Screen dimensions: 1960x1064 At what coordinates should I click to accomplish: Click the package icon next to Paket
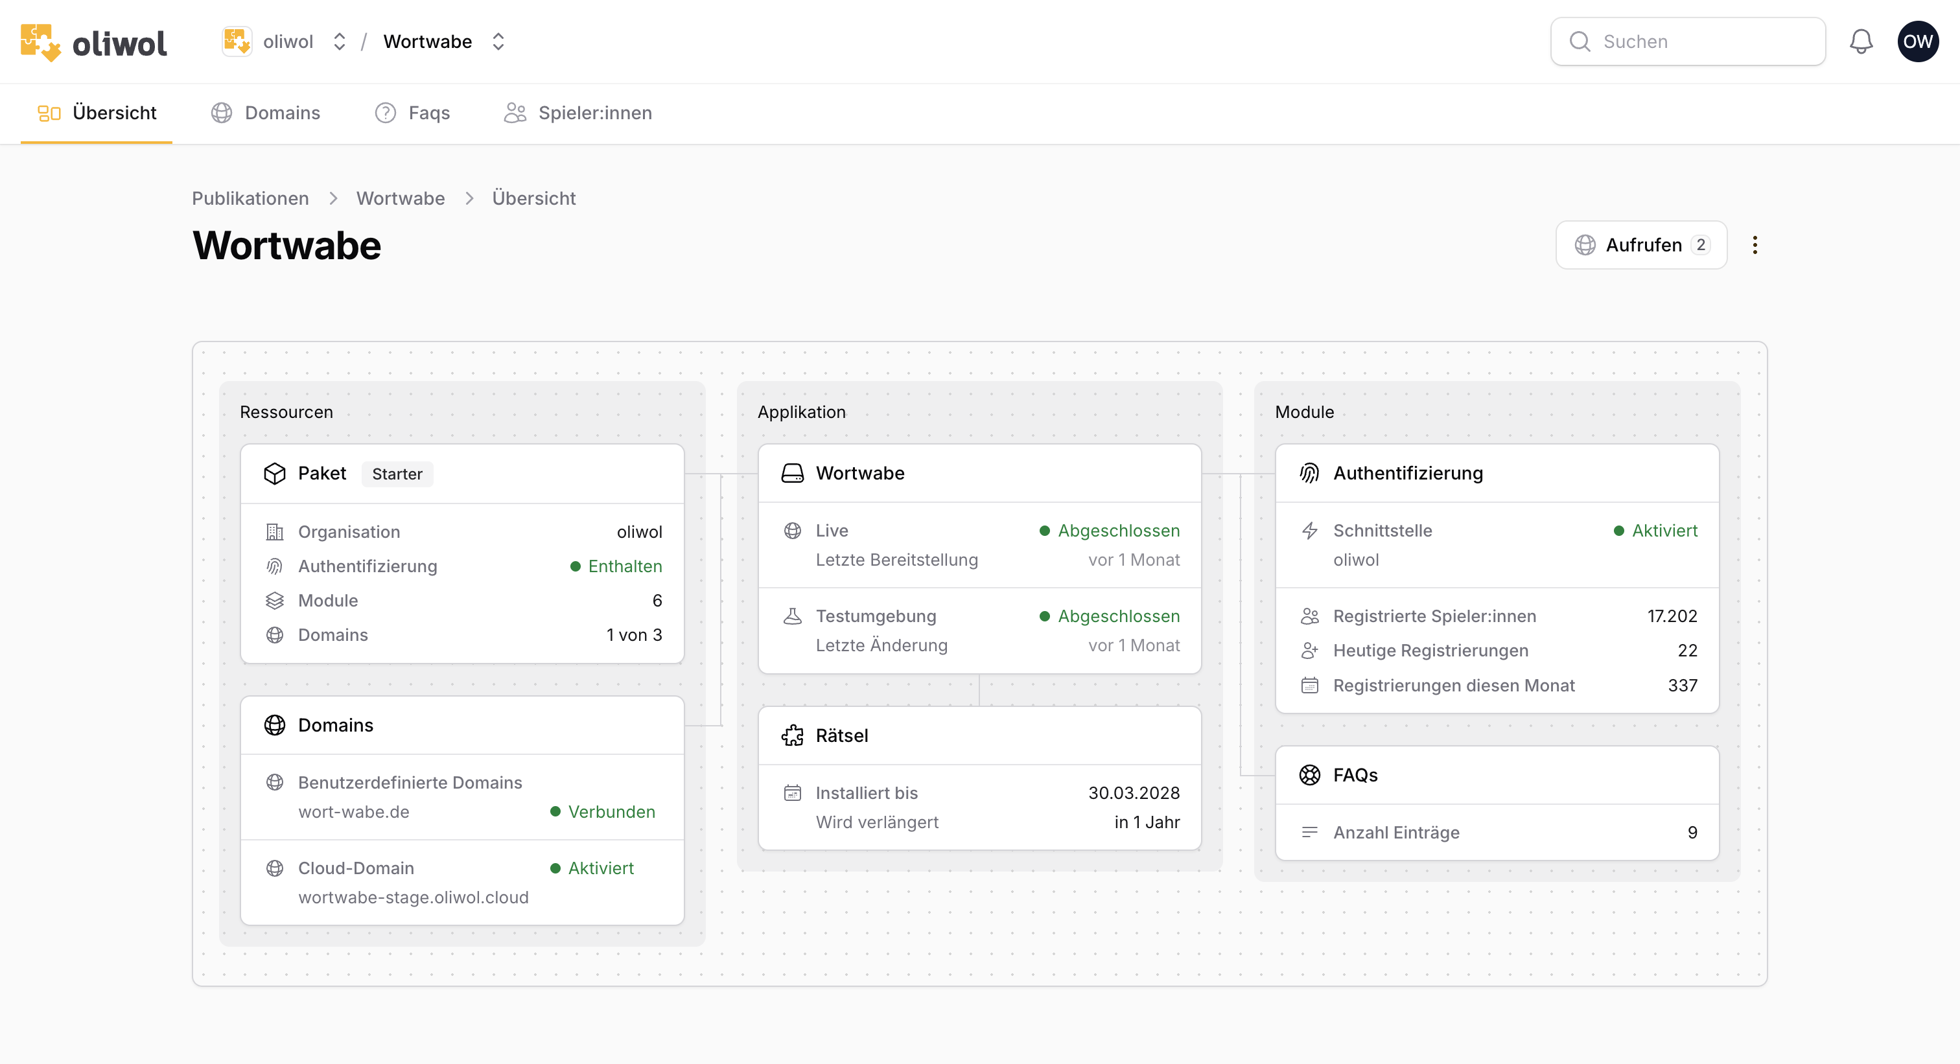[x=274, y=473]
